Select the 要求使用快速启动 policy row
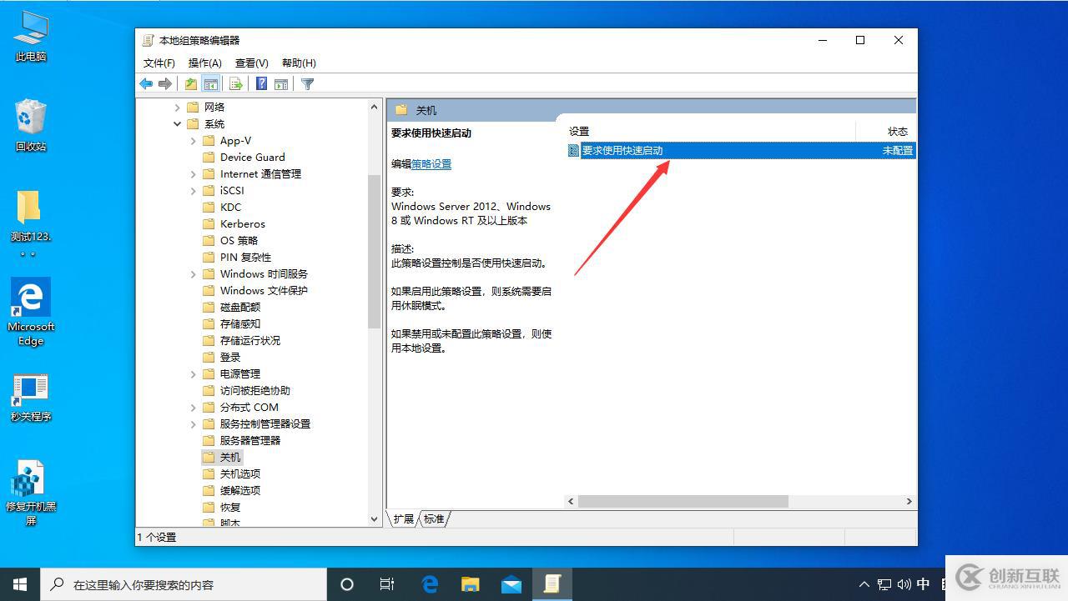 pos(741,151)
